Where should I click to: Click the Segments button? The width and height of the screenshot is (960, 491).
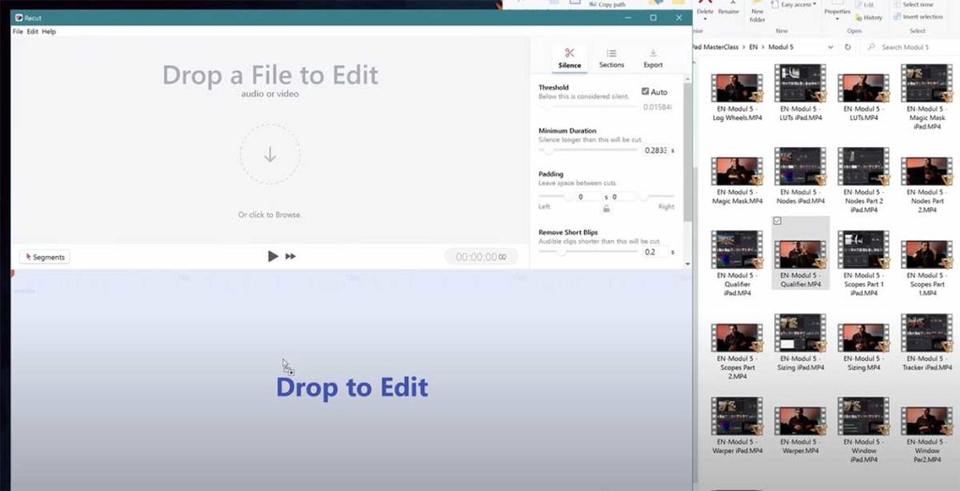point(44,257)
